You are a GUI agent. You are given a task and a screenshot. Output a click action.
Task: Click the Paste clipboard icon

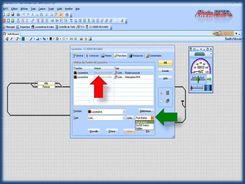(41, 14)
